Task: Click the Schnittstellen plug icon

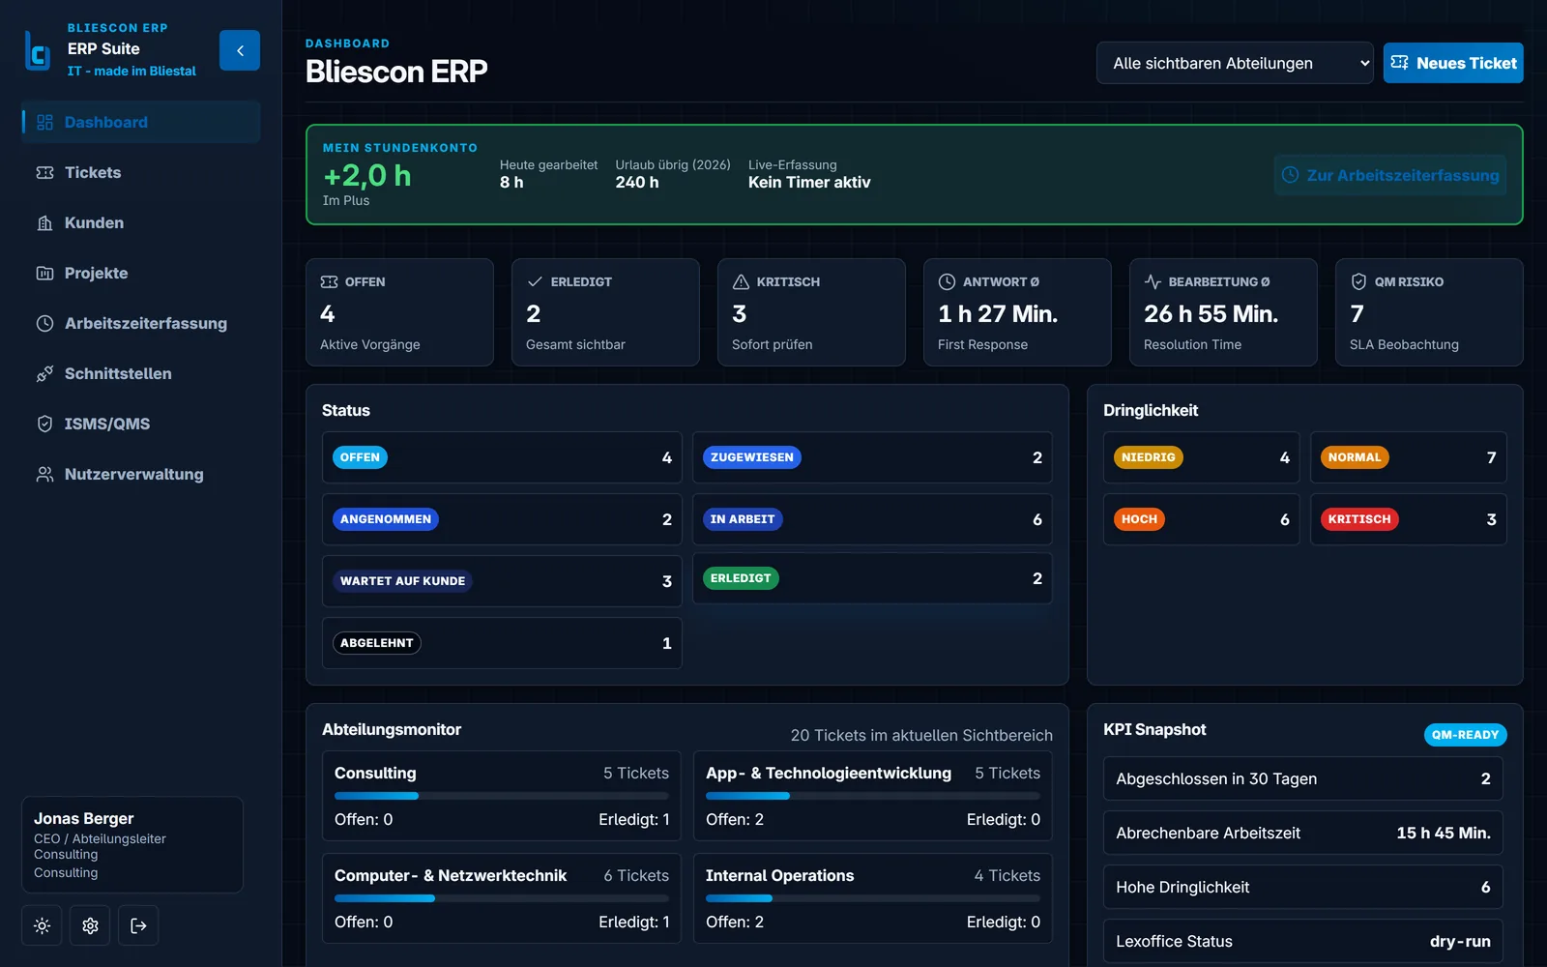Action: (x=44, y=373)
